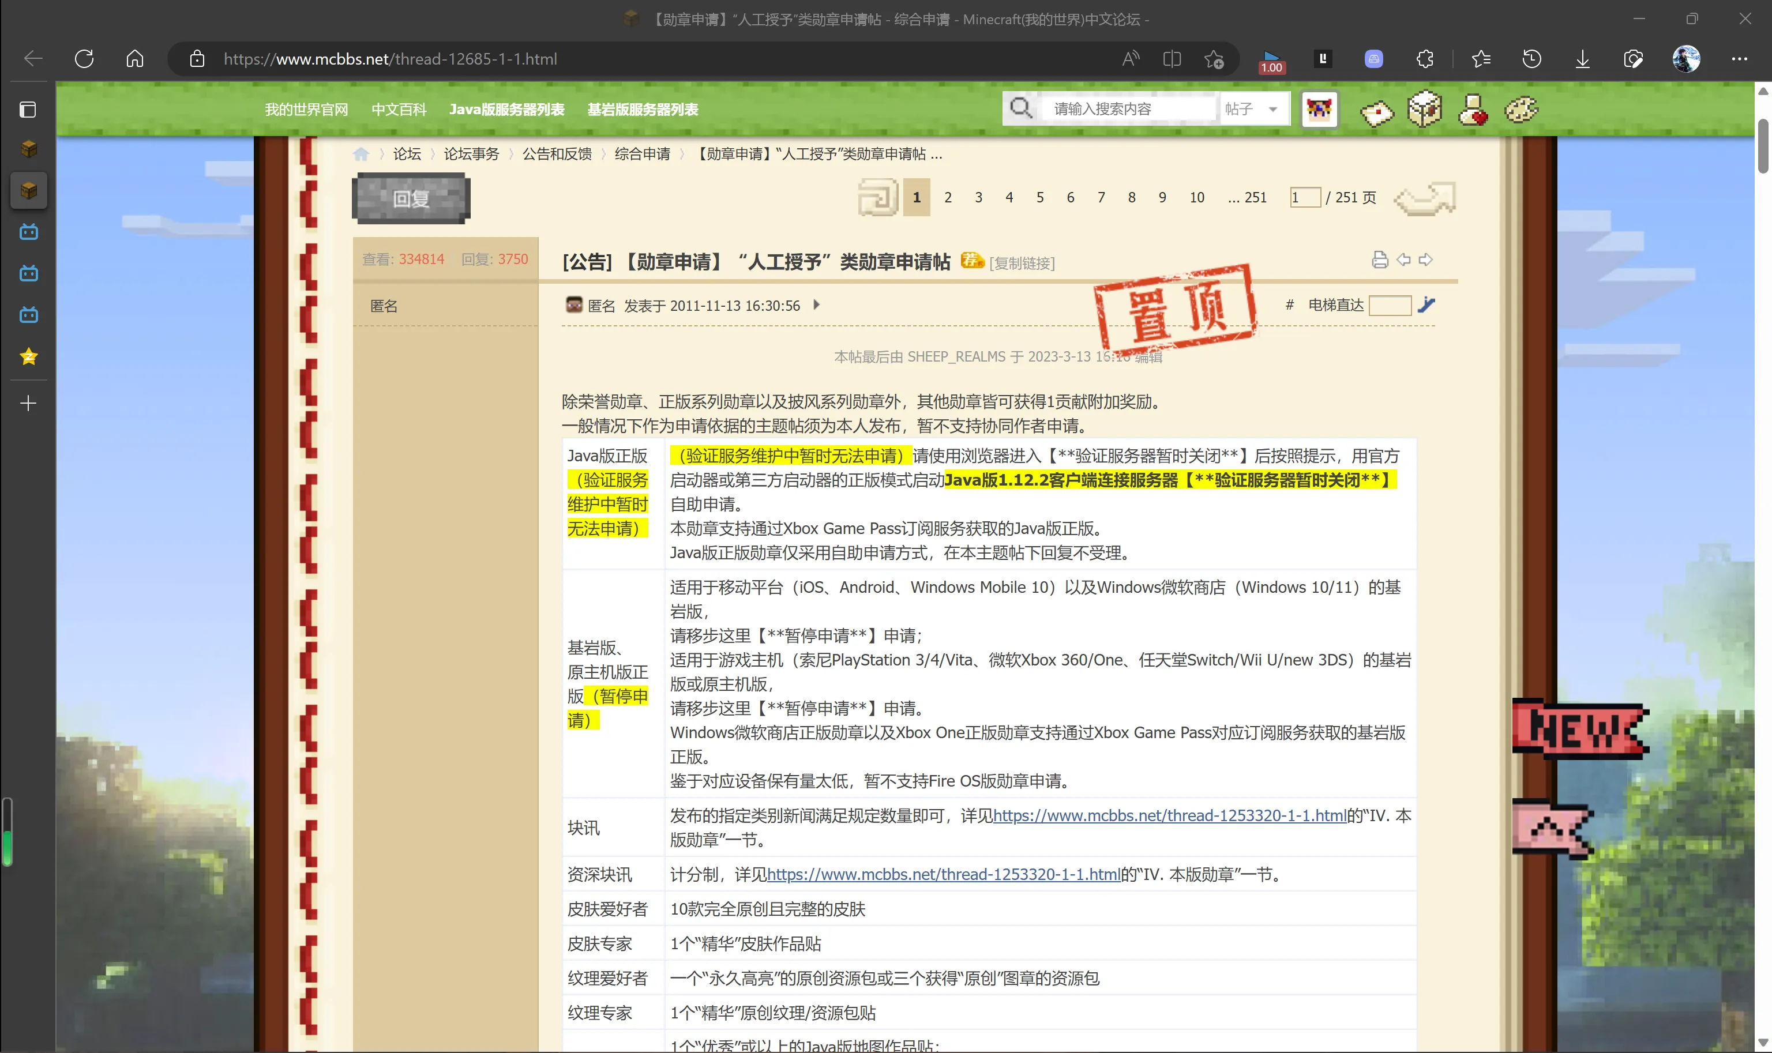Go to page 5 of the thread

point(1039,197)
